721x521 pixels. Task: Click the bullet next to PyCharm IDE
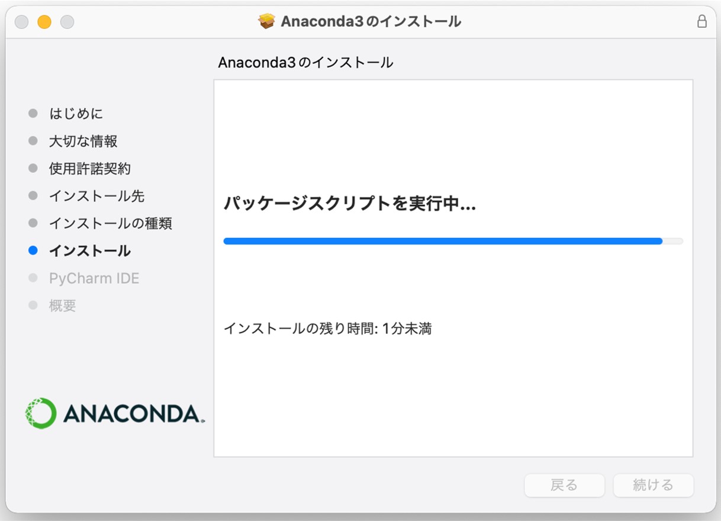pos(33,278)
